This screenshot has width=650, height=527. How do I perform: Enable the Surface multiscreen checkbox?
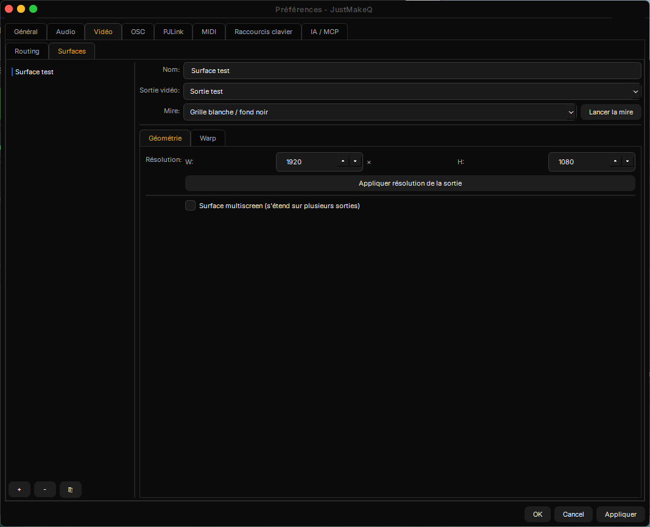pos(190,205)
